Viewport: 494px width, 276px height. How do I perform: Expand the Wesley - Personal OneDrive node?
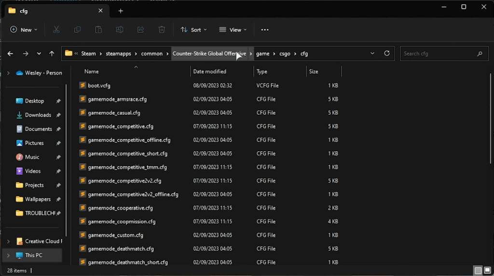tap(8, 73)
